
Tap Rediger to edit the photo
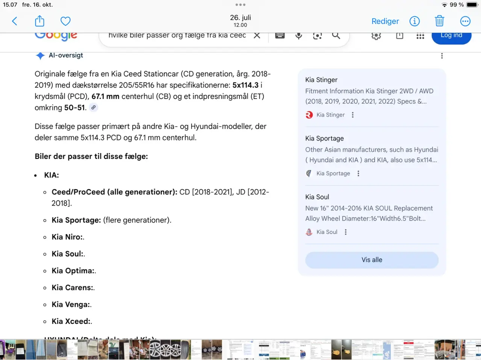coord(385,21)
